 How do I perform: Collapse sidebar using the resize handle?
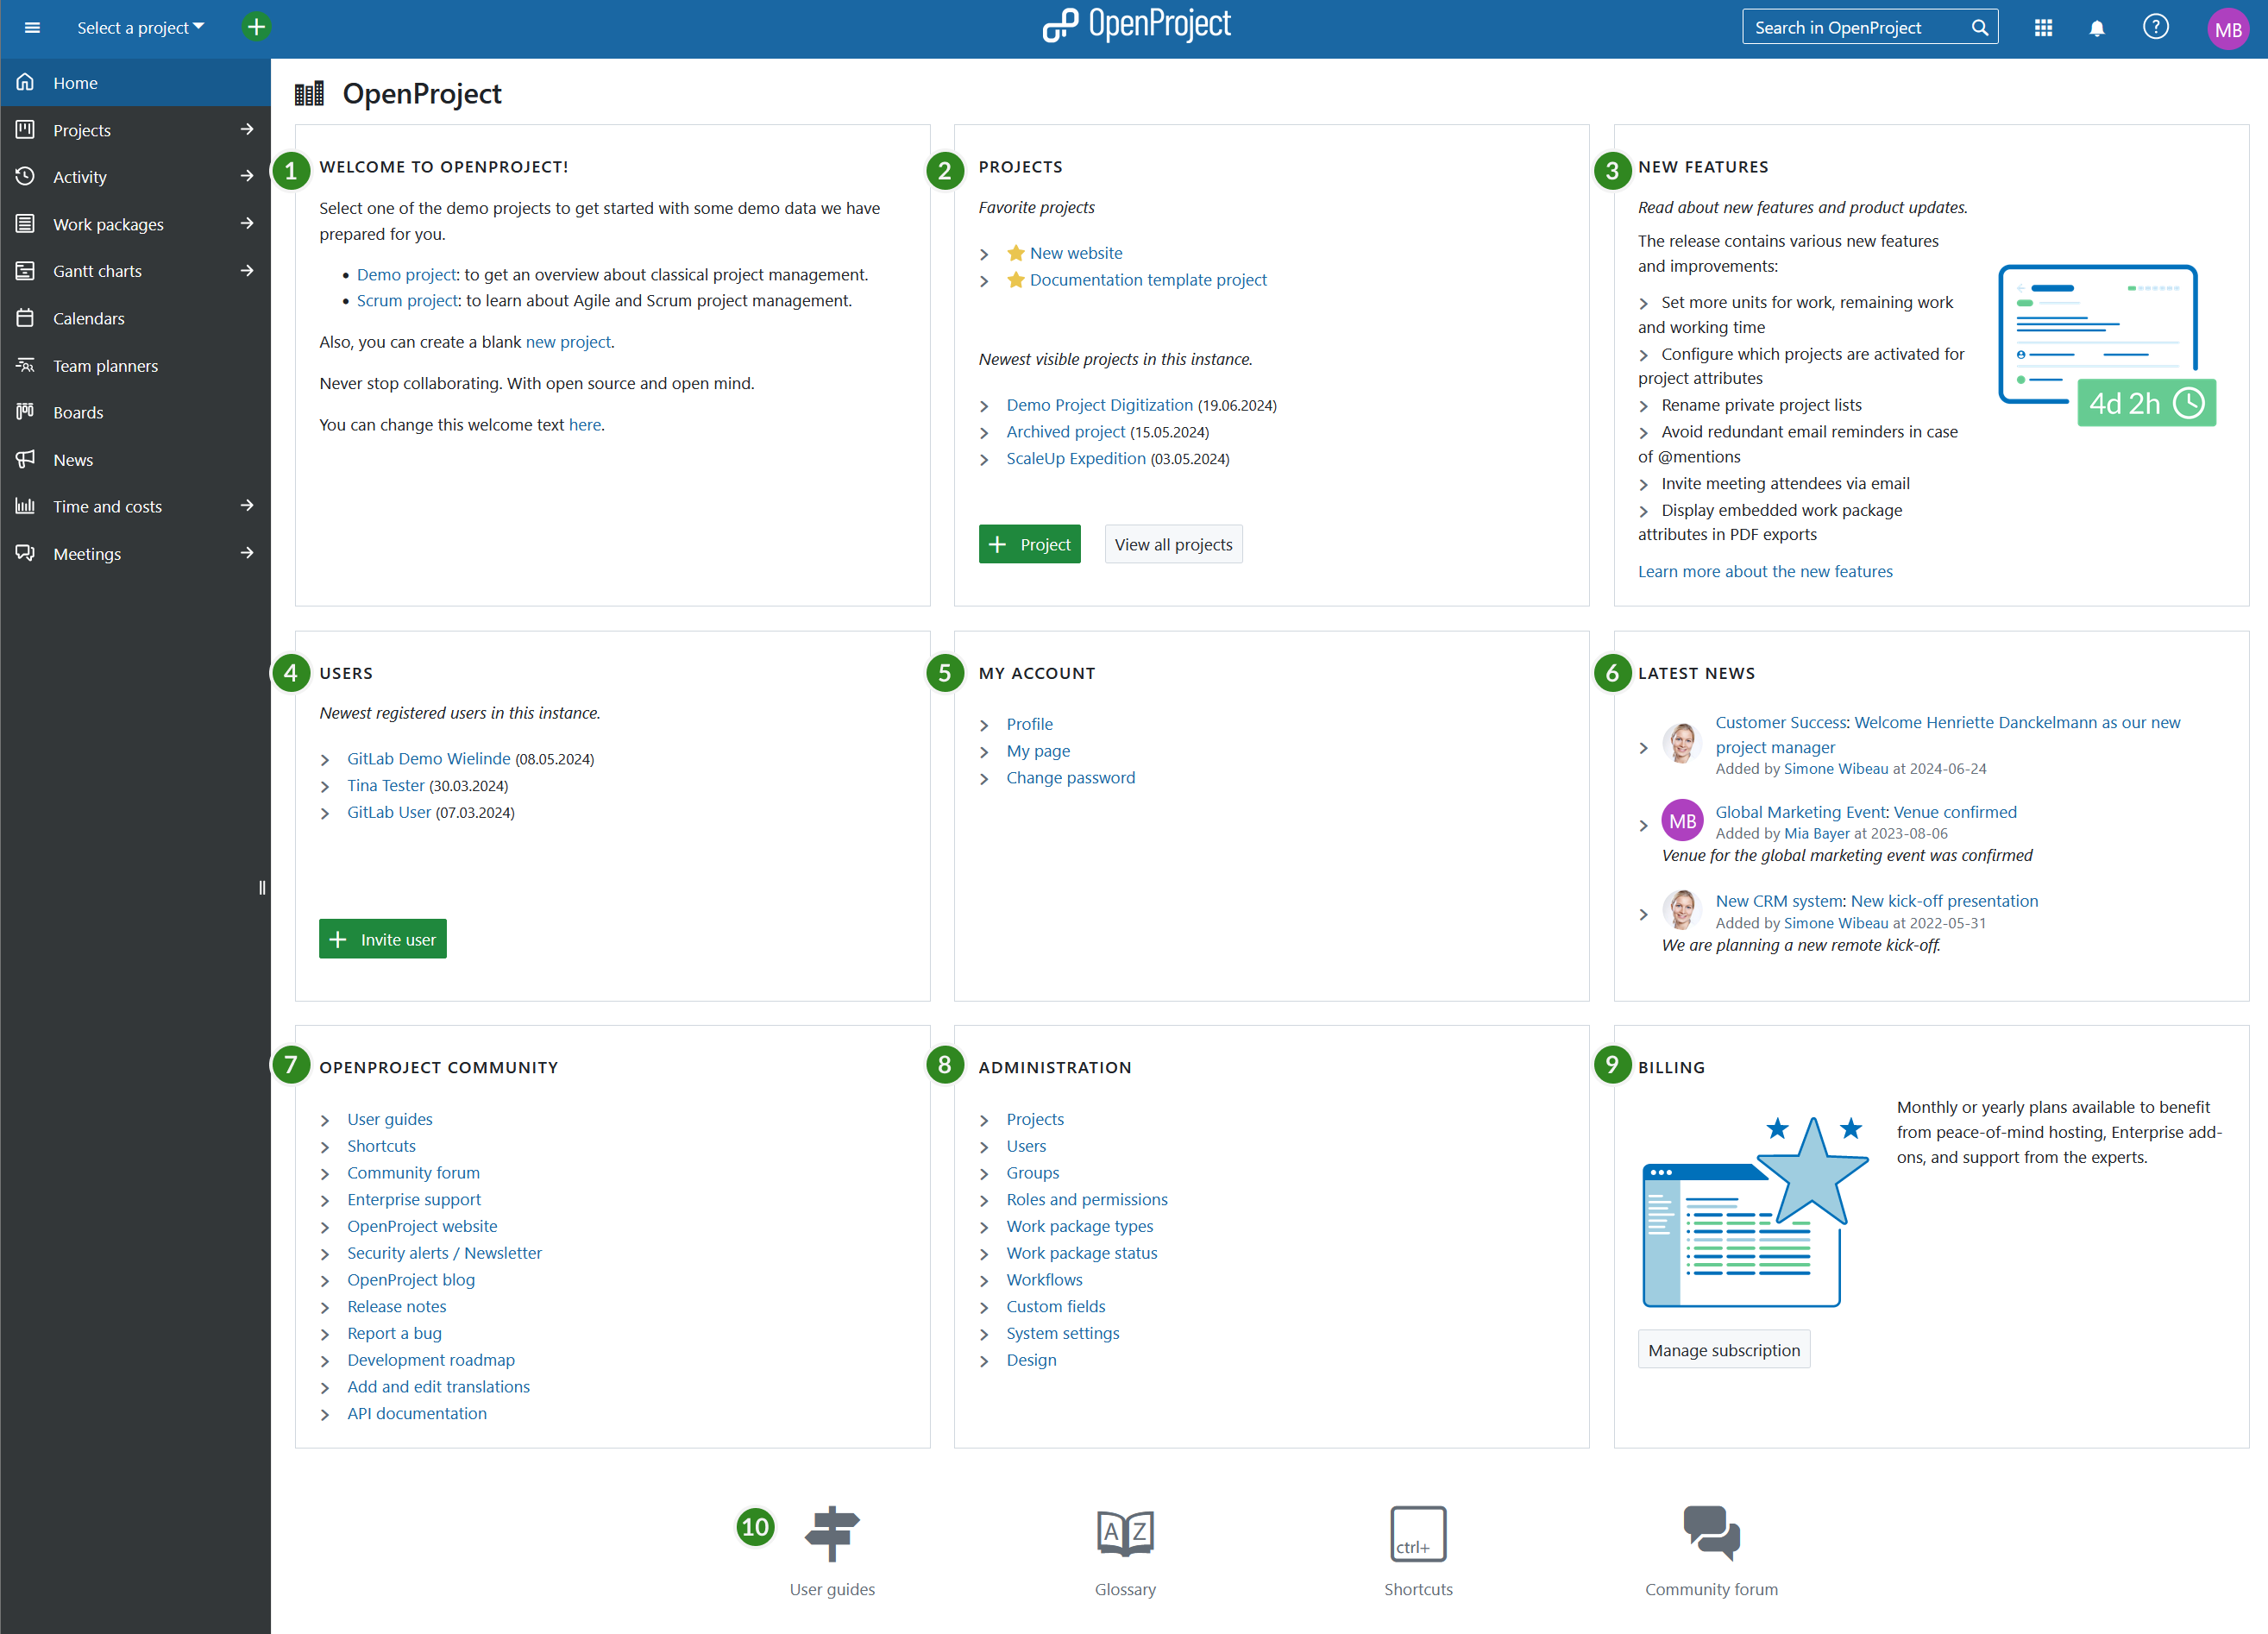[x=262, y=887]
